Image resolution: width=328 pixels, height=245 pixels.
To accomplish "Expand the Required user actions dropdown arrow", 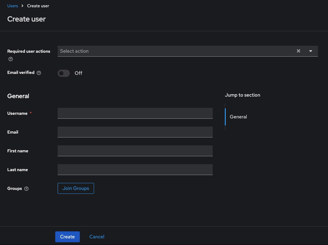I will pyautogui.click(x=311, y=51).
